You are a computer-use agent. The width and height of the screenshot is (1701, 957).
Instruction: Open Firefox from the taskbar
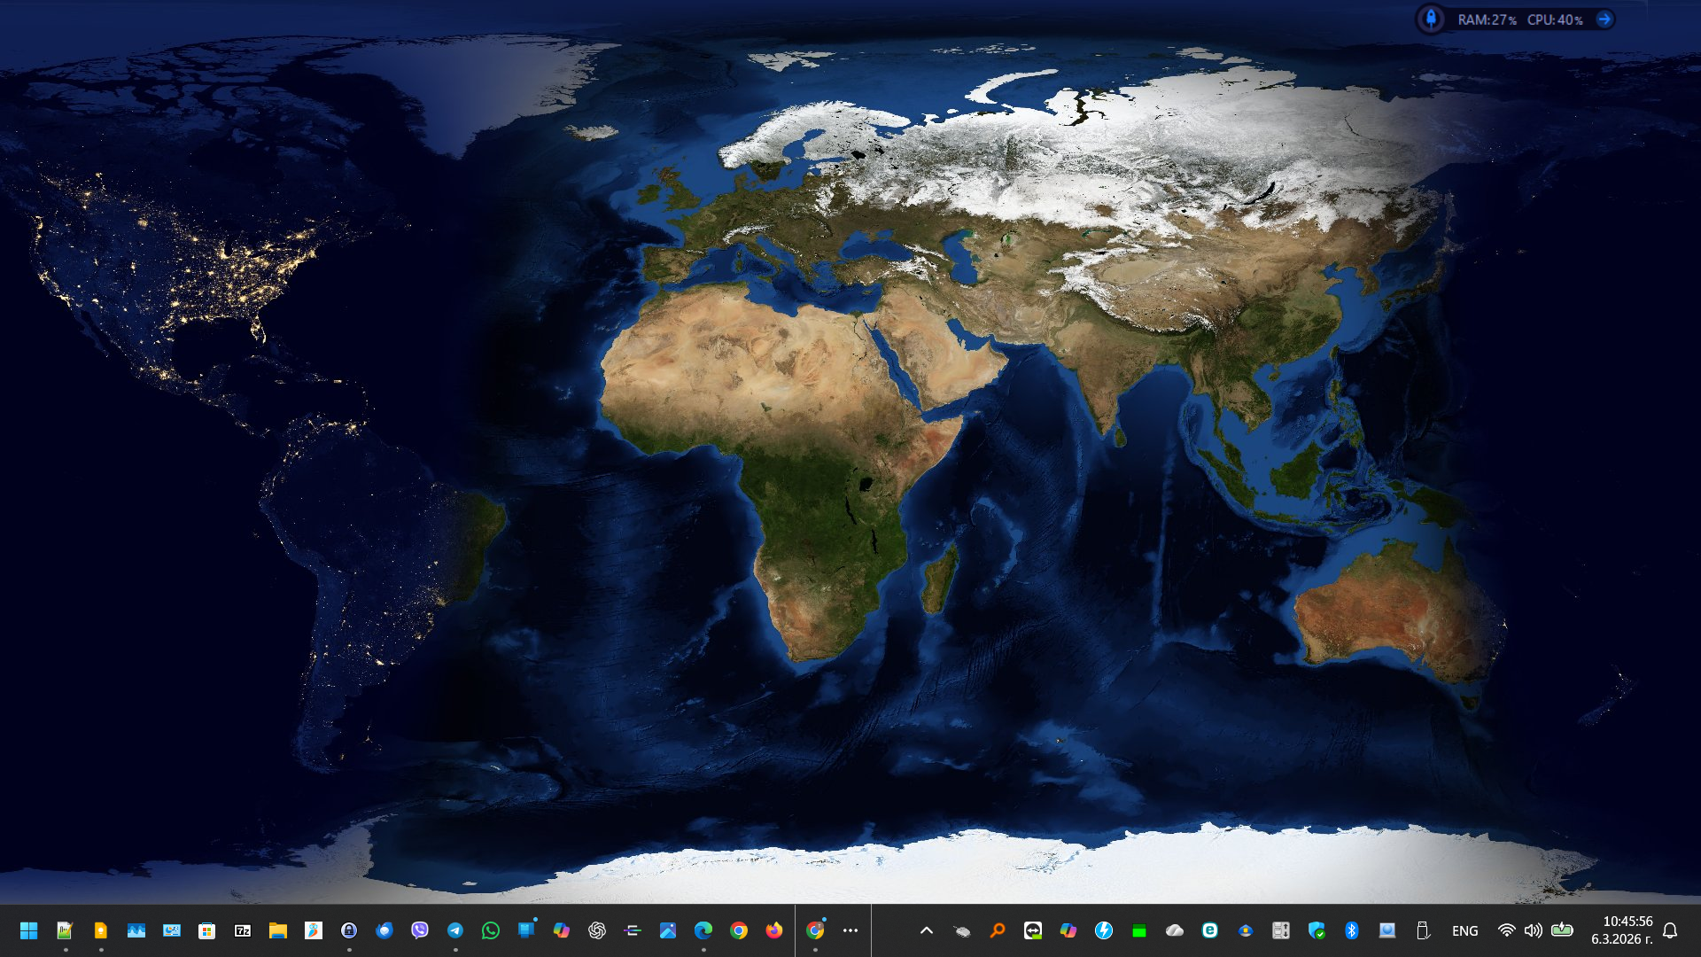(x=774, y=930)
